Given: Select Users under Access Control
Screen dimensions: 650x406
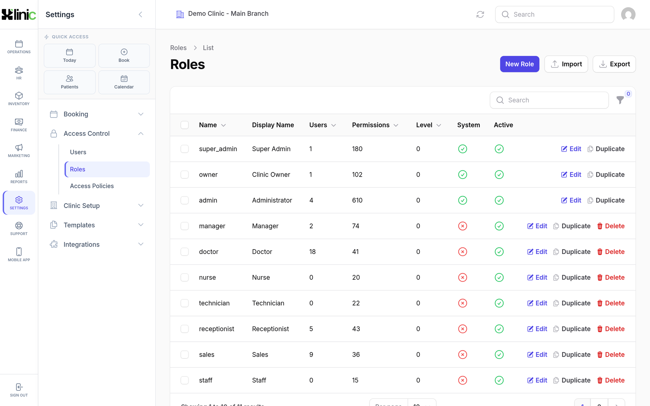Looking at the screenshot, I should point(78,152).
